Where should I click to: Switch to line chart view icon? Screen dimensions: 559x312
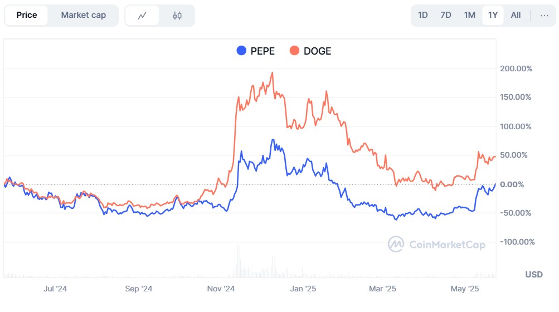[x=142, y=16]
